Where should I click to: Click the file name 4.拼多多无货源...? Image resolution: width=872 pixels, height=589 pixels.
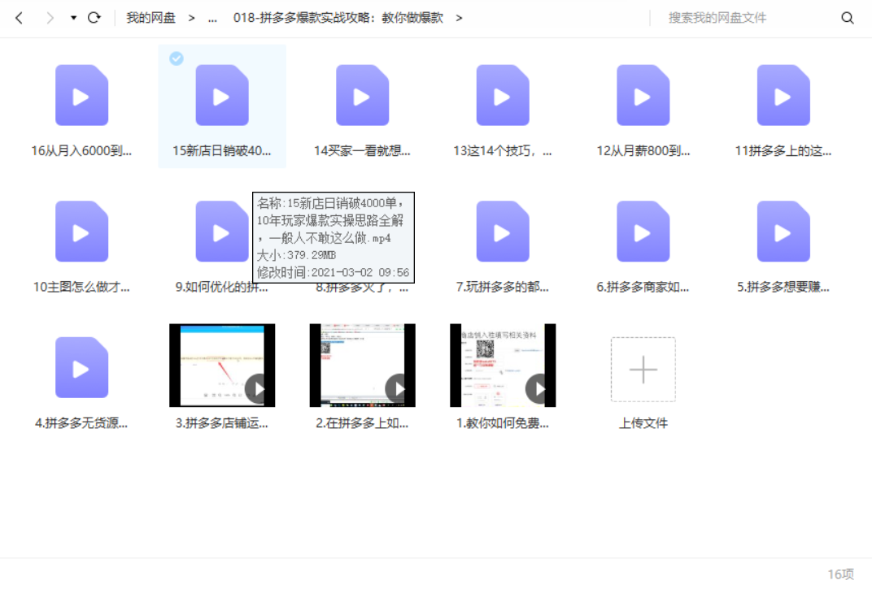point(81,422)
